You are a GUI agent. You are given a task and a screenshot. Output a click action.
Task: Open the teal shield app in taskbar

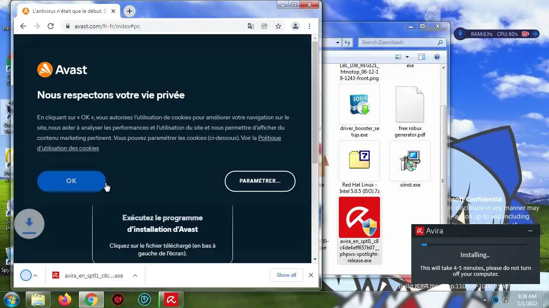tap(145, 299)
